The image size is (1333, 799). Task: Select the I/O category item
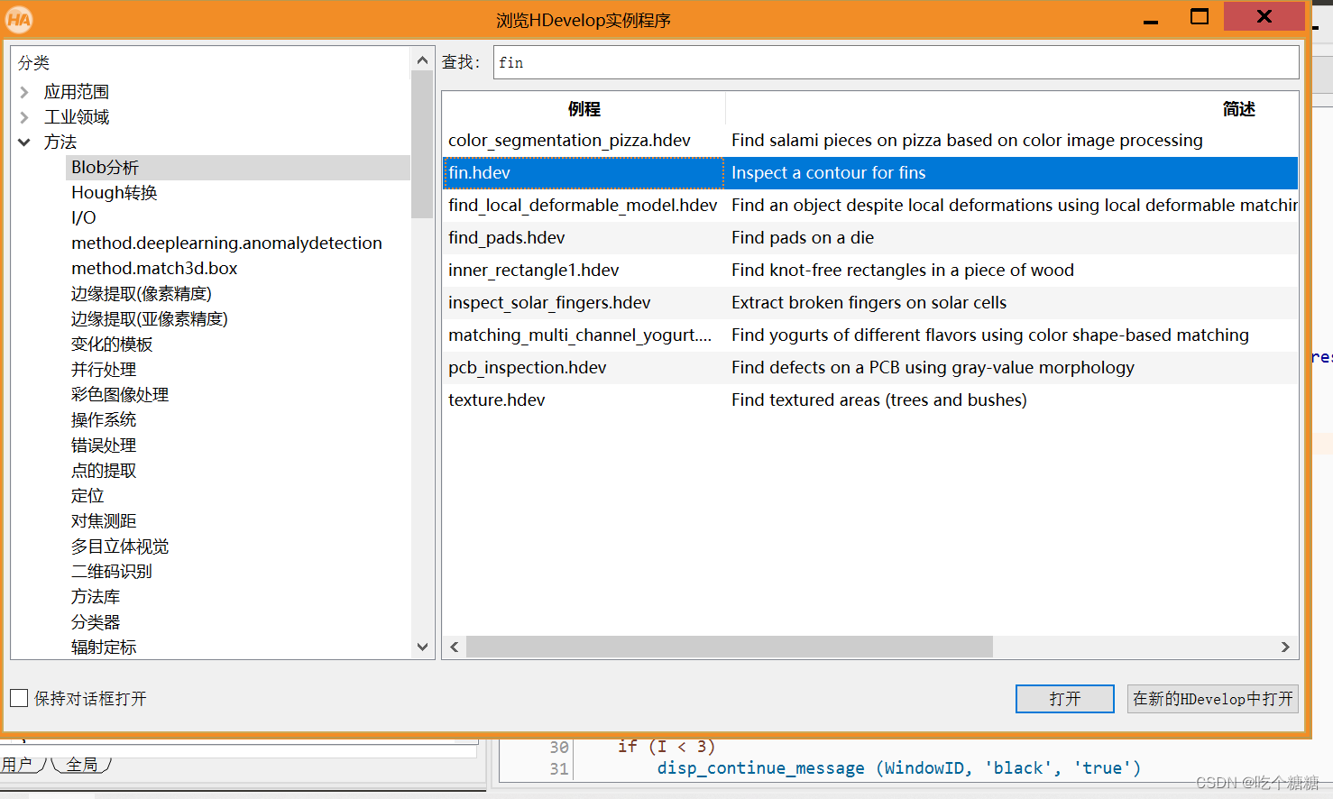tap(84, 218)
